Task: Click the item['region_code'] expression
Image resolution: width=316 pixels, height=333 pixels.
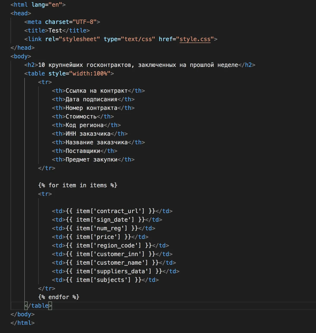Action: coord(109,245)
